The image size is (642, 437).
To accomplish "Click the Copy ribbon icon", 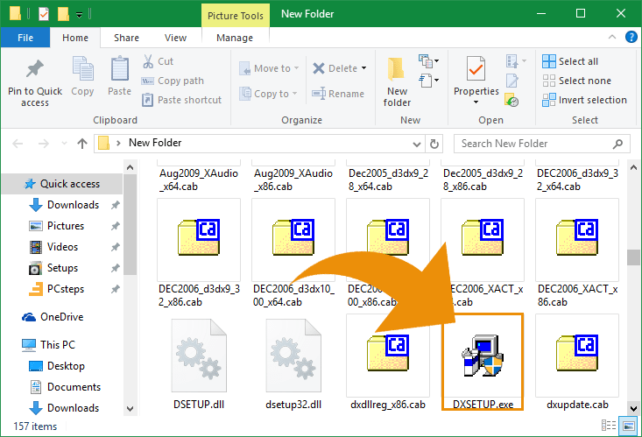I will pos(82,68).
